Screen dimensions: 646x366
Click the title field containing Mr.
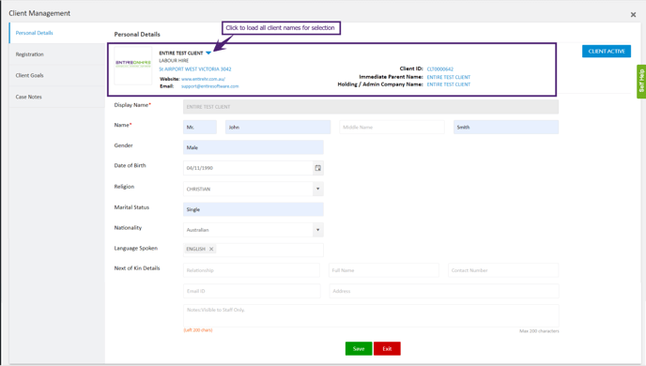click(200, 128)
